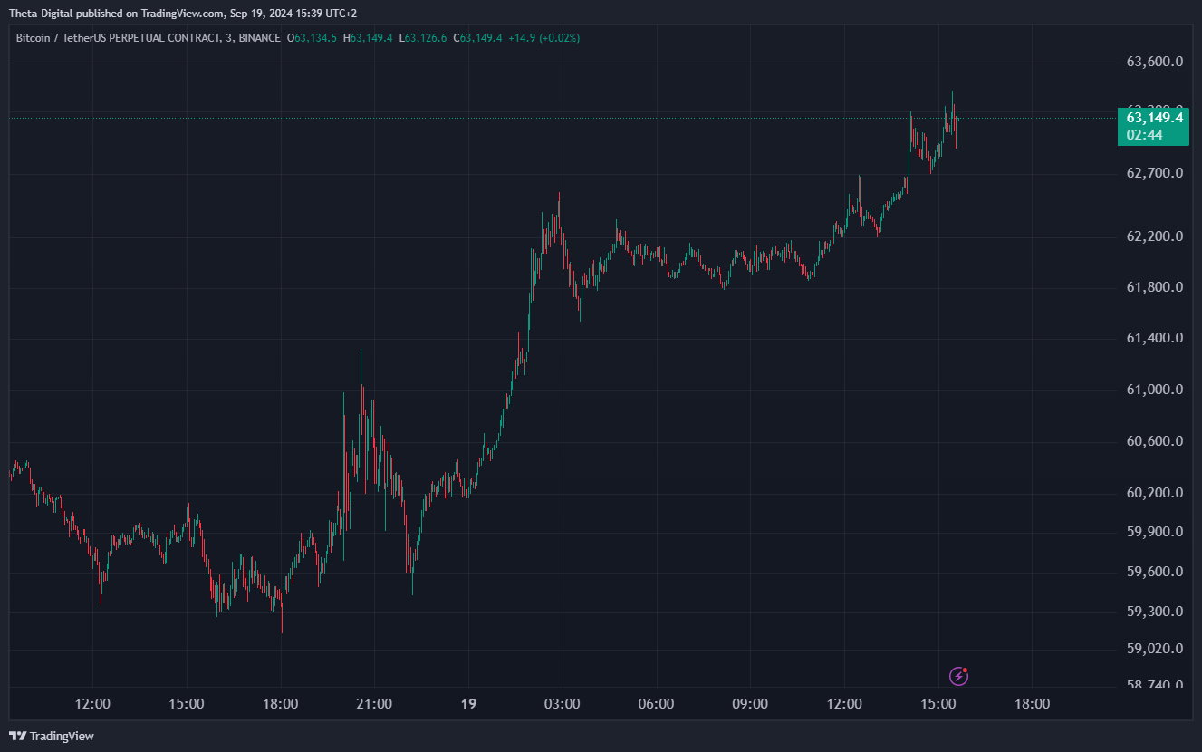Click the Theta-Digital published header text

184,13
